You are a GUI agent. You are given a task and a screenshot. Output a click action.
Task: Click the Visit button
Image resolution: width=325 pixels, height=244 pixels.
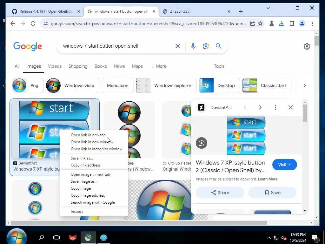pos(285,165)
